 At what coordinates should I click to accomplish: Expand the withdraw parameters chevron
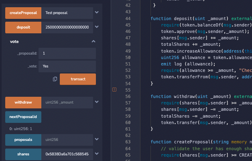[97, 102]
